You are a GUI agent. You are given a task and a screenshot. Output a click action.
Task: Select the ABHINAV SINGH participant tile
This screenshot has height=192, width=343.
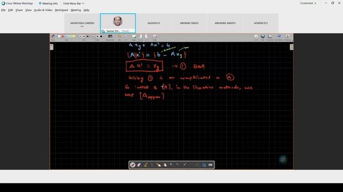pyautogui.click(x=189, y=23)
